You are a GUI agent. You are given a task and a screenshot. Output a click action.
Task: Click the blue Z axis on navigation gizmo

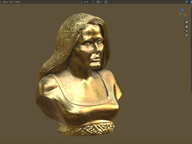(x=182, y=10)
